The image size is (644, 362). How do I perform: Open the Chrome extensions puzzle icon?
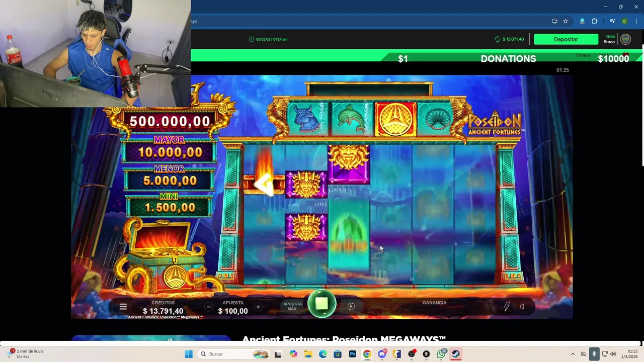coord(594,21)
